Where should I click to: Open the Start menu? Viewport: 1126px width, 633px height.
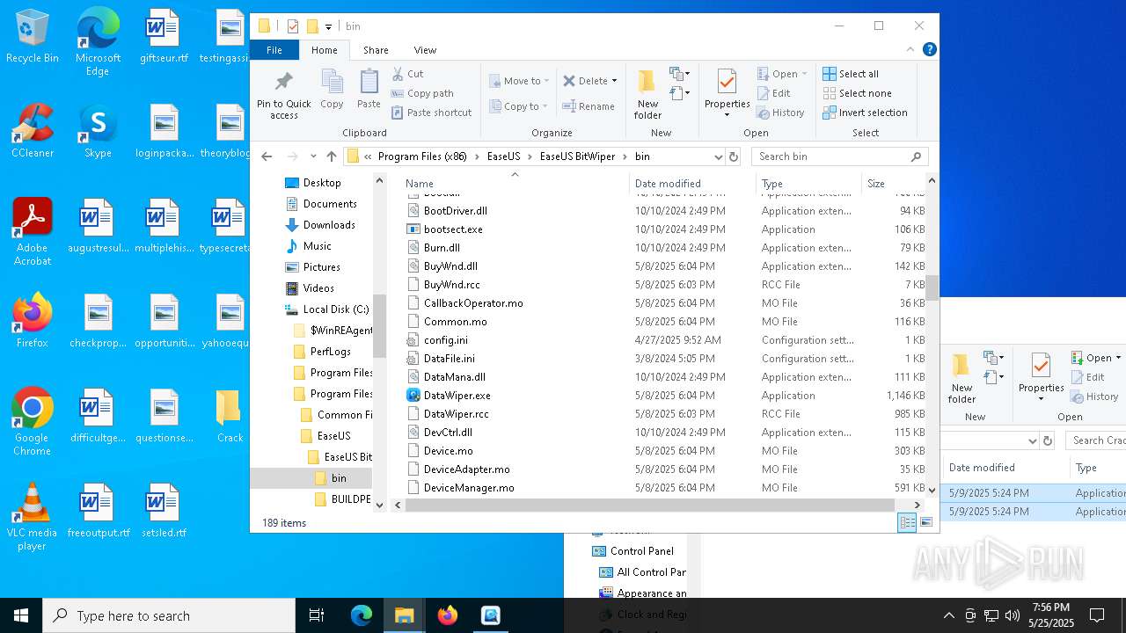(21, 615)
